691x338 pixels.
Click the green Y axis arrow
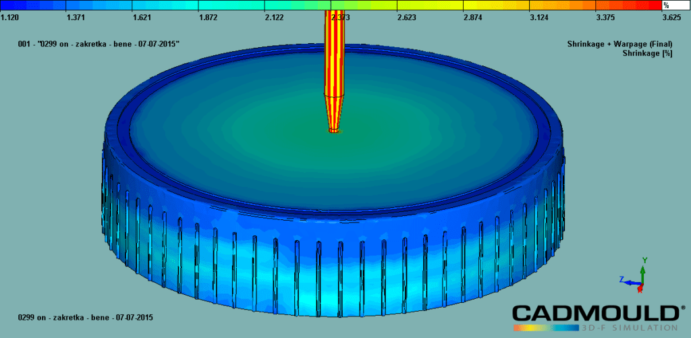(x=644, y=269)
